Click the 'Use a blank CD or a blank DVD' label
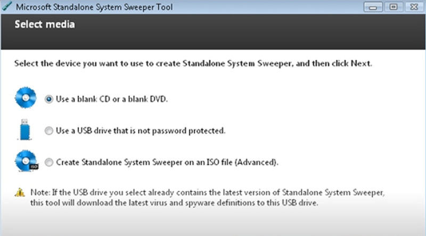The height and width of the screenshot is (236, 426). 112,99
